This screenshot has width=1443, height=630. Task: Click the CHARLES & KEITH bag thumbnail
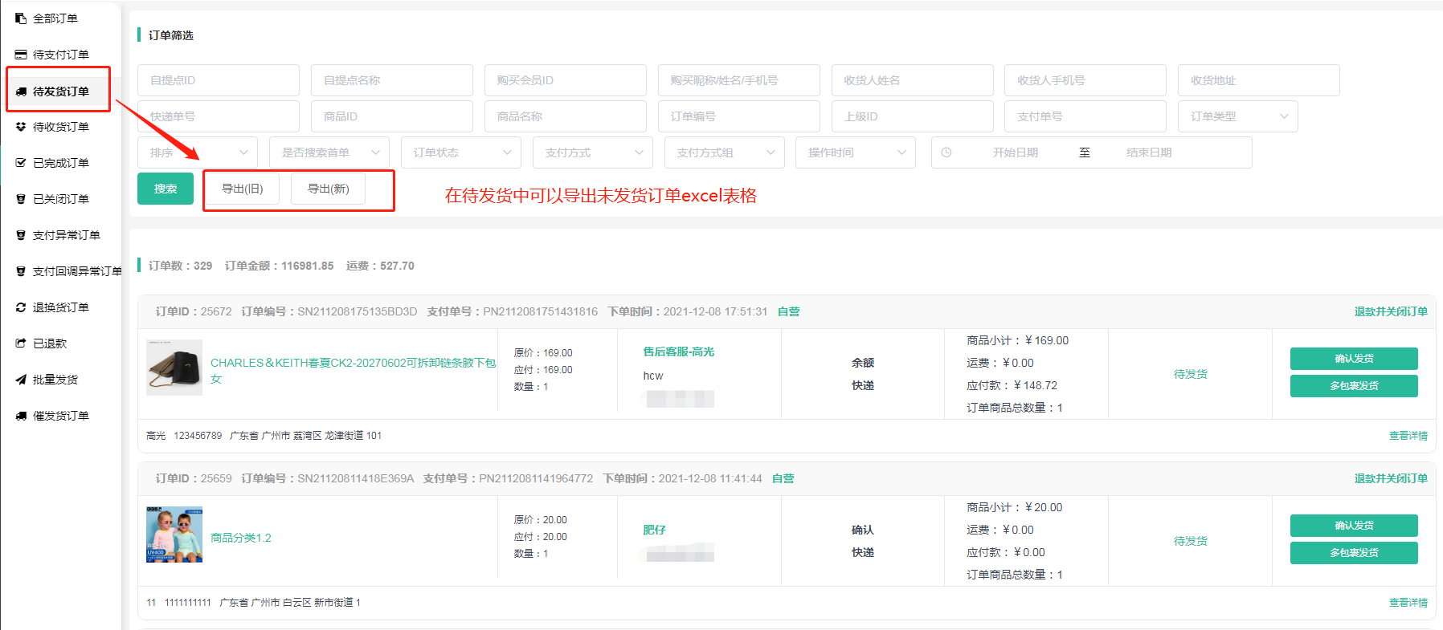(174, 368)
